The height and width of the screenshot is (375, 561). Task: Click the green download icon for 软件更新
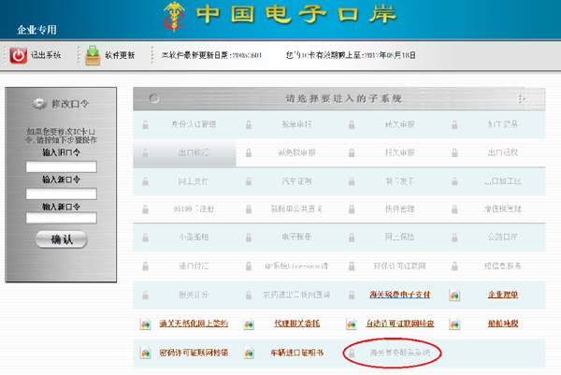pyautogui.click(x=93, y=55)
